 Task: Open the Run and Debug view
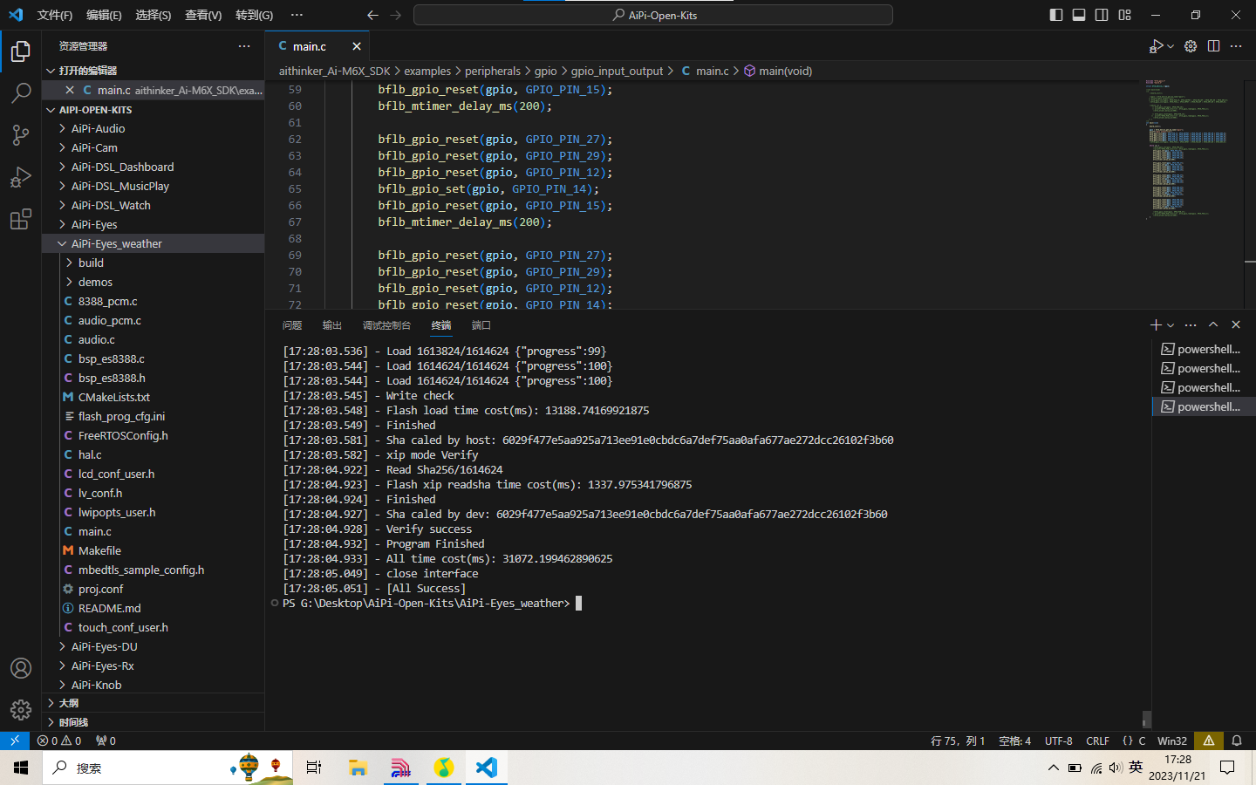point(21,177)
